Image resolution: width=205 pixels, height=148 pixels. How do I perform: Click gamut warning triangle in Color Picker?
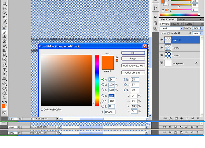tap(117, 57)
